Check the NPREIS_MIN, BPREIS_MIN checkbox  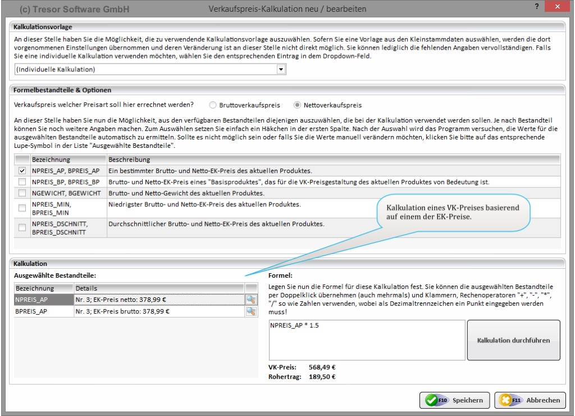[22, 208]
